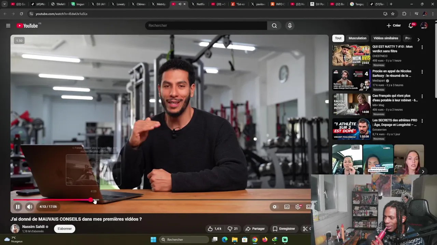The image size is (437, 245).
Task: Open the Créer menu
Action: (x=394, y=26)
